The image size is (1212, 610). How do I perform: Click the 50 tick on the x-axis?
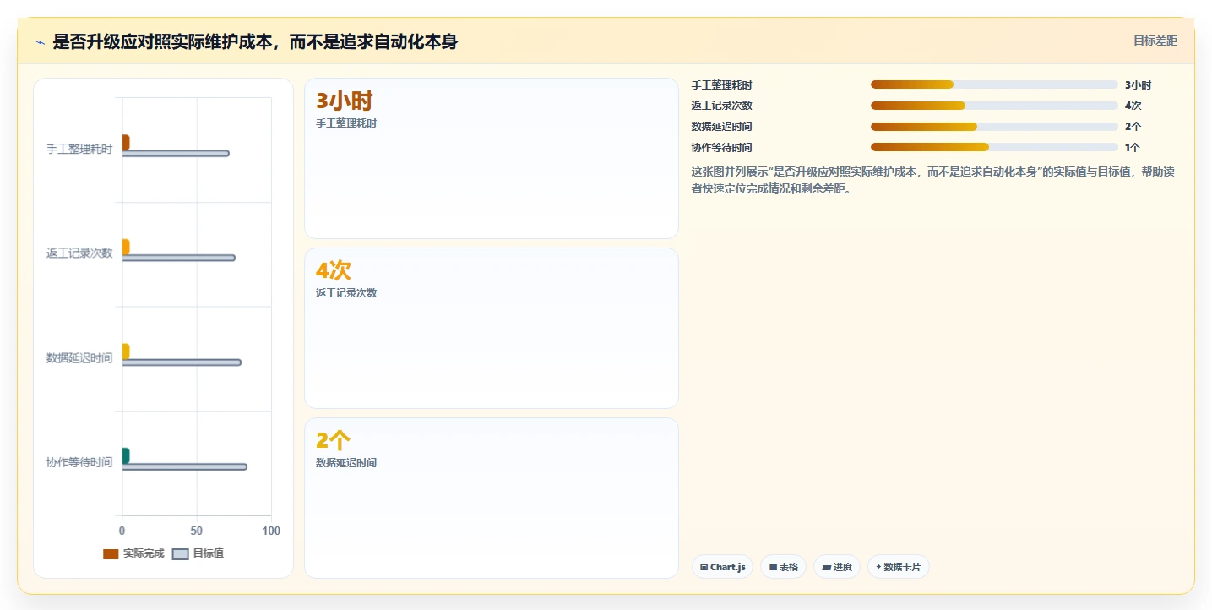197,531
